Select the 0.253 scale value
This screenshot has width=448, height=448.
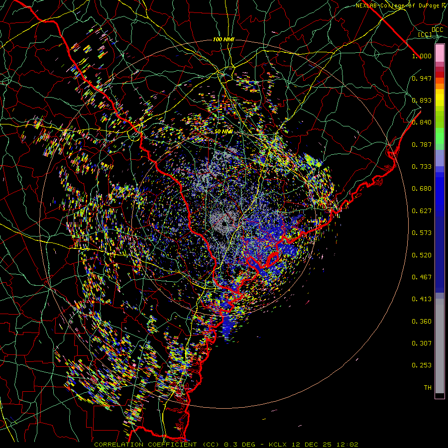tap(422, 365)
